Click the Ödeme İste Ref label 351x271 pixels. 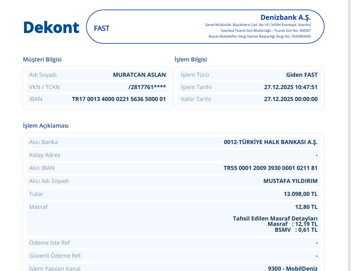pos(50,243)
